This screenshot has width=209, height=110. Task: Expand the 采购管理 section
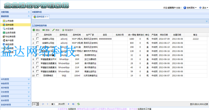click(x=15, y=79)
